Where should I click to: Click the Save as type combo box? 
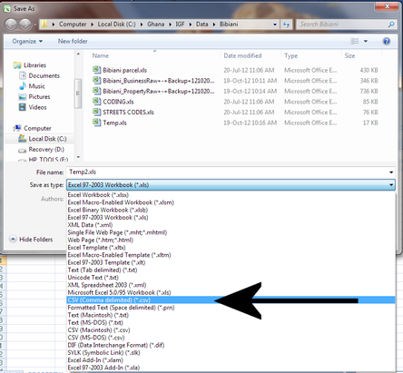coord(231,184)
